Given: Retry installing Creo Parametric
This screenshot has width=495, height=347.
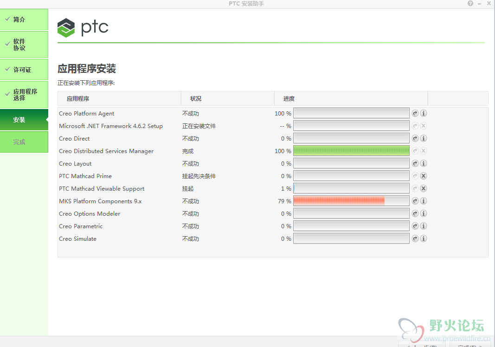Looking at the screenshot, I should (415, 226).
